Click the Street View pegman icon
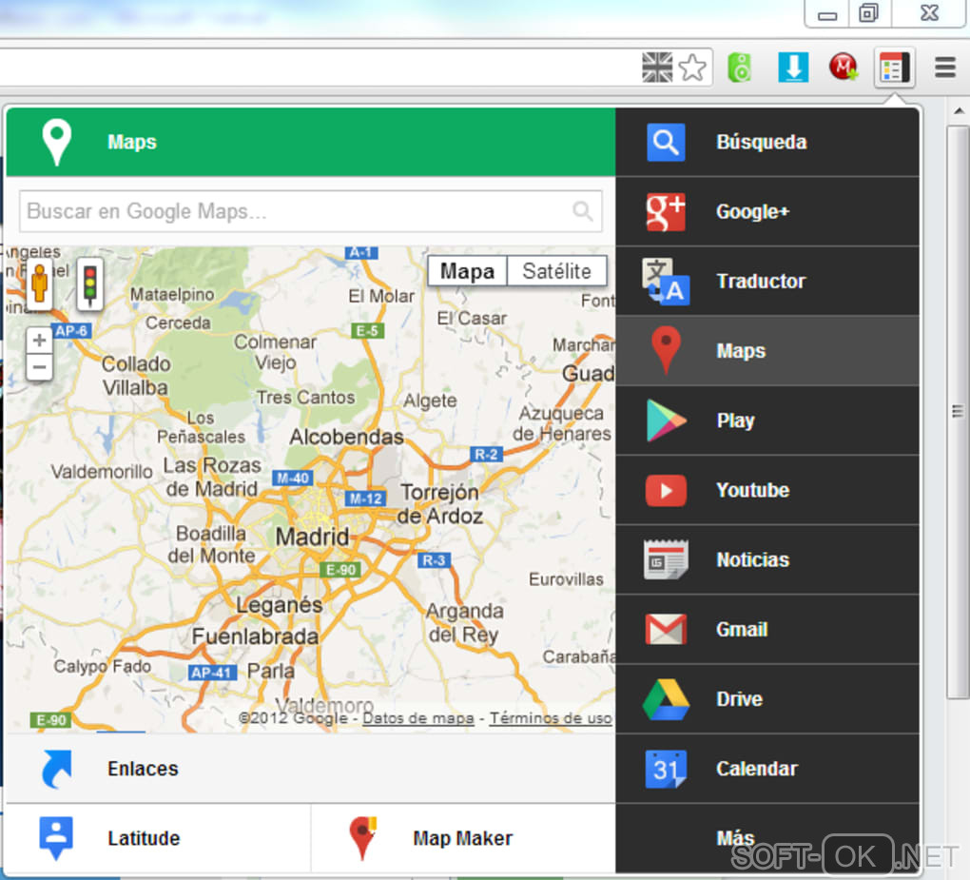The height and width of the screenshot is (880, 970). click(x=40, y=284)
